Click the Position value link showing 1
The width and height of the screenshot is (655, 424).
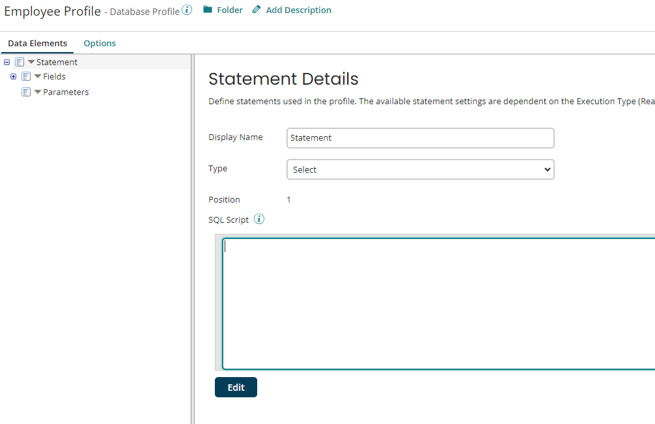point(288,199)
